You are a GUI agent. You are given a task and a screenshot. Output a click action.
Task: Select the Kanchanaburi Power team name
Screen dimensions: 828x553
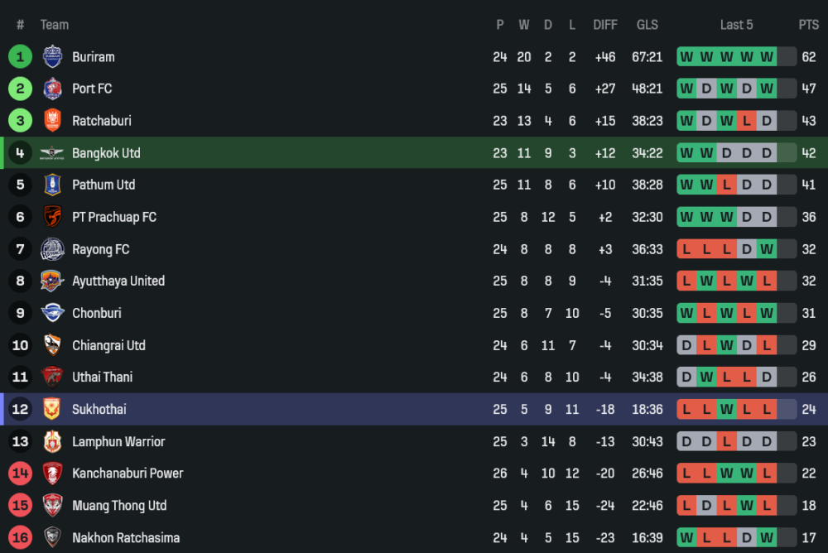128,474
